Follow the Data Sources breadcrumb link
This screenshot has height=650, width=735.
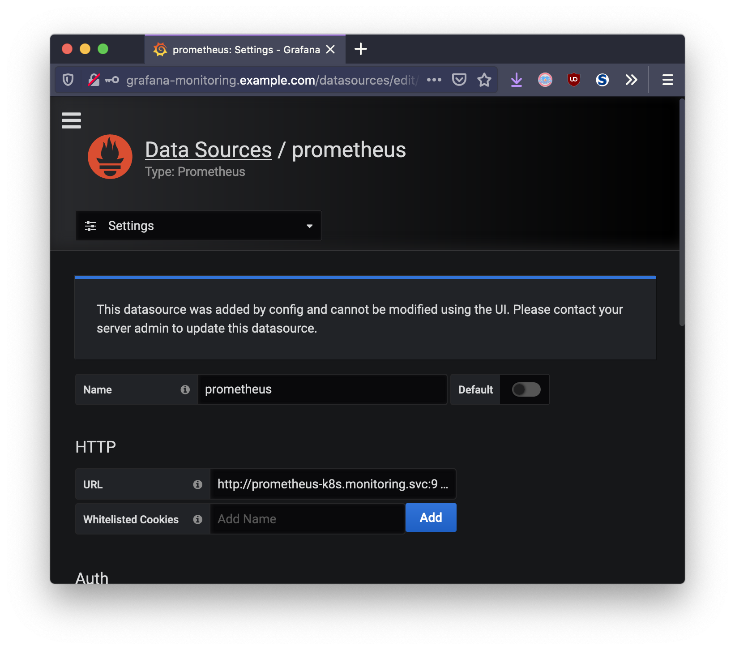208,150
